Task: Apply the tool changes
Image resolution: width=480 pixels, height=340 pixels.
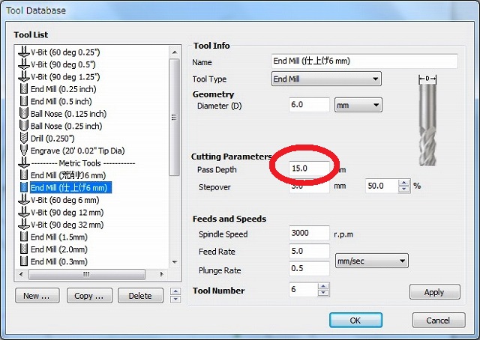Action: [433, 292]
